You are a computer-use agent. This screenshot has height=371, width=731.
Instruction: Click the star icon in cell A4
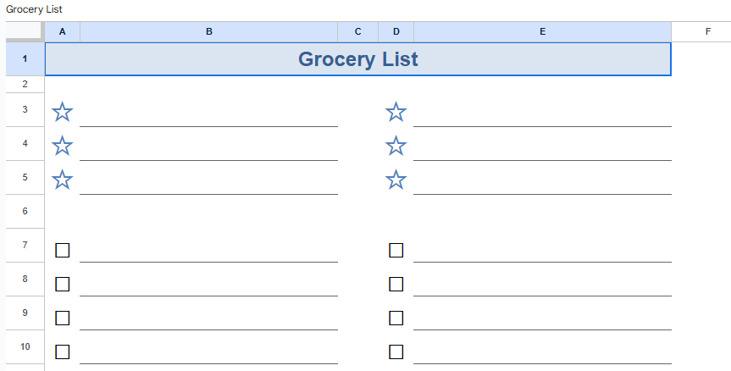coord(62,146)
